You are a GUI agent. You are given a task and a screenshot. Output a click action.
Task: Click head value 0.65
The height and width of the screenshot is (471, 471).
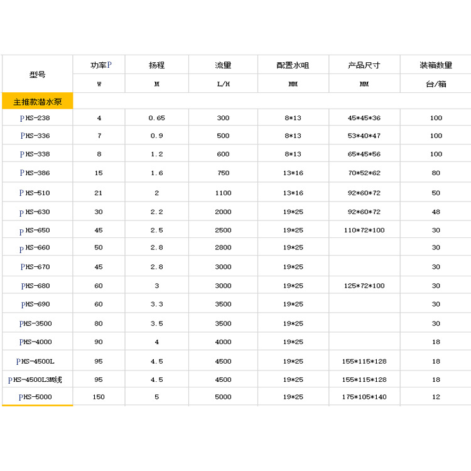tap(156, 118)
